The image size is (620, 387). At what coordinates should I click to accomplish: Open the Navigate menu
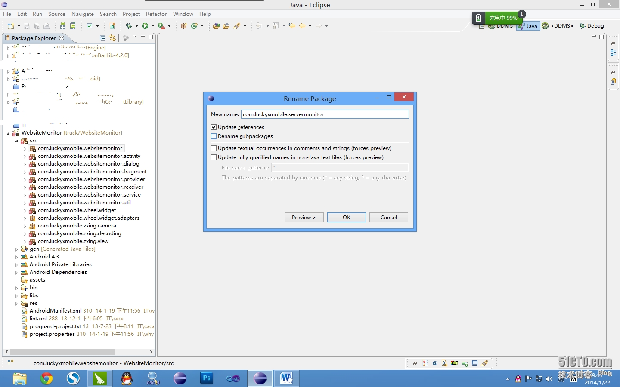pyautogui.click(x=83, y=14)
